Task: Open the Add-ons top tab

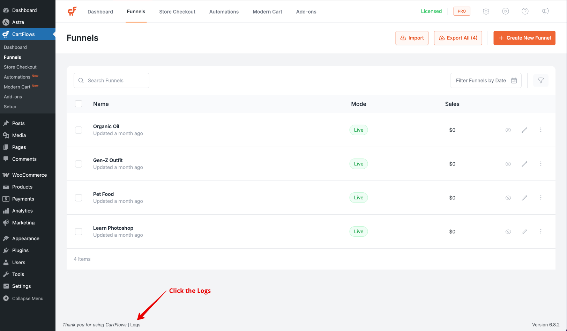Action: tap(306, 12)
